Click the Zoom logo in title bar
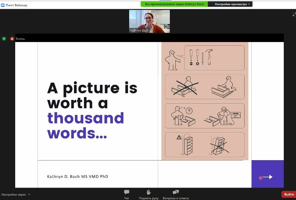Image resolution: width=296 pixels, height=200 pixels. (x=3, y=5)
